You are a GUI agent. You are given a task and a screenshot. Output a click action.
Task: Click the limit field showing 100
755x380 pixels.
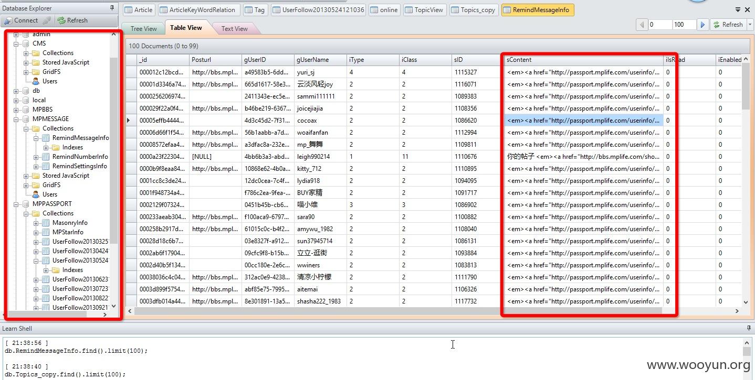684,25
